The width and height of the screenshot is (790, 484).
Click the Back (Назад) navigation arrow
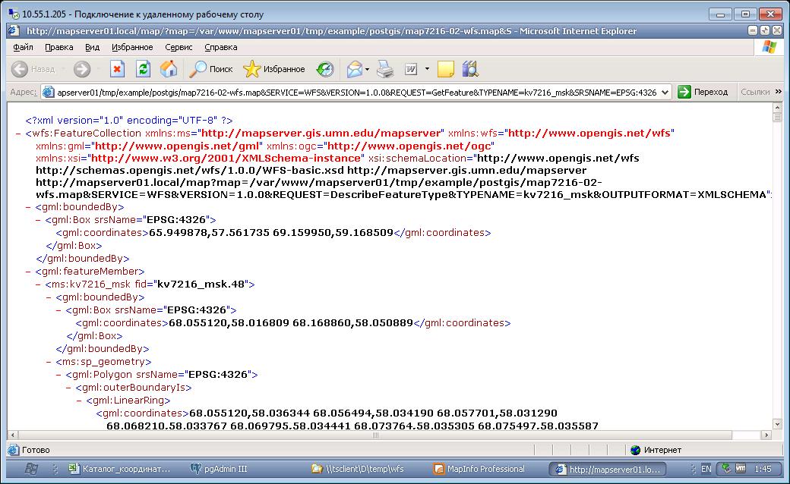[20, 69]
